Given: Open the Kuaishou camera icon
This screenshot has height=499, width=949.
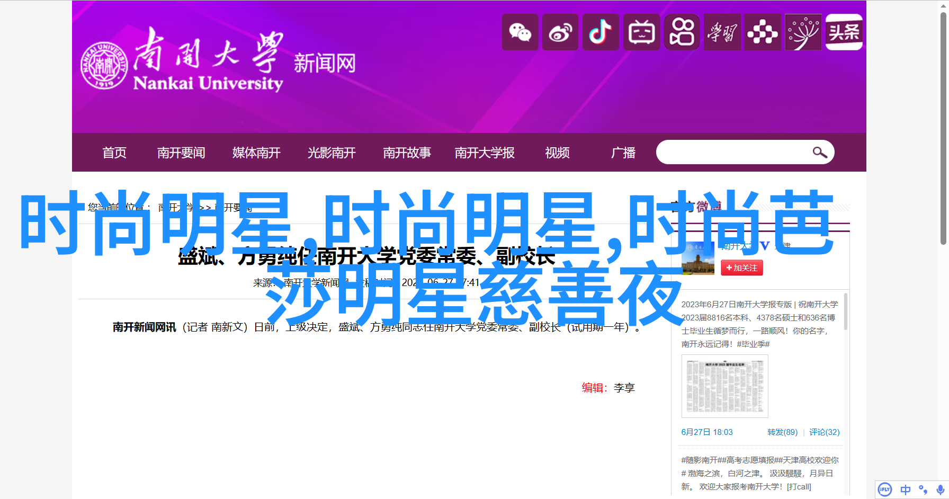Looking at the screenshot, I should point(682,32).
